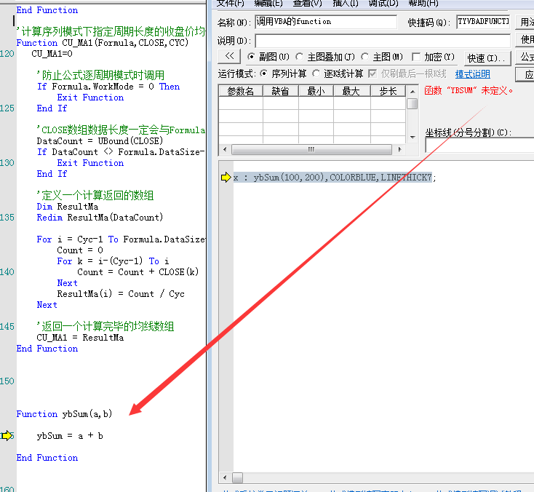The height and width of the screenshot is (492, 534).
Task: Select the 副图 radio button
Action: pos(252,57)
